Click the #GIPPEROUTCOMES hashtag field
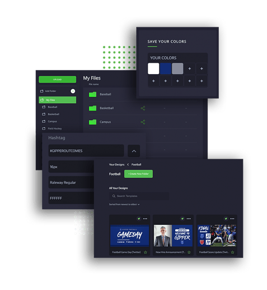 86,151
